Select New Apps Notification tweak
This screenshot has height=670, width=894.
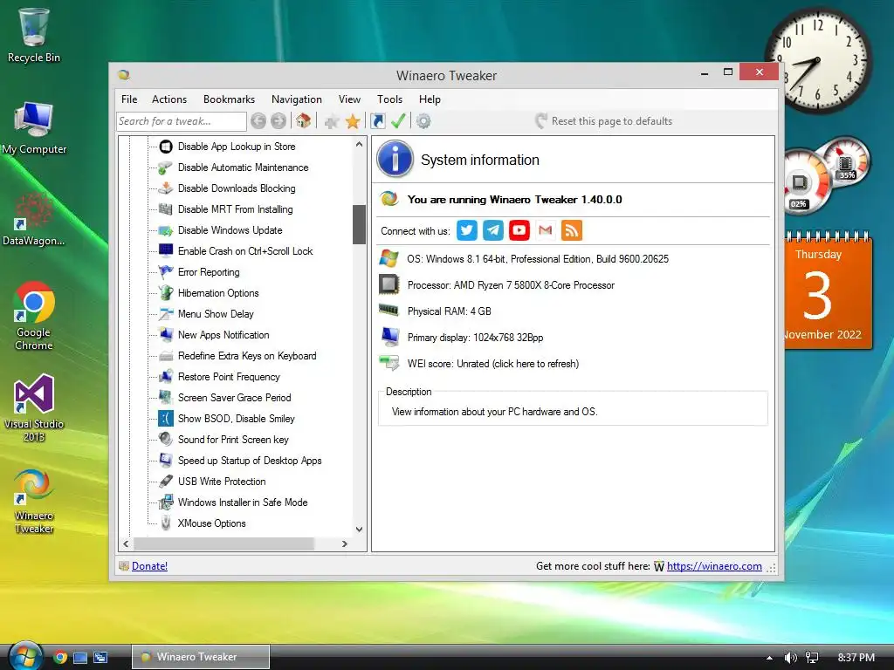click(223, 335)
